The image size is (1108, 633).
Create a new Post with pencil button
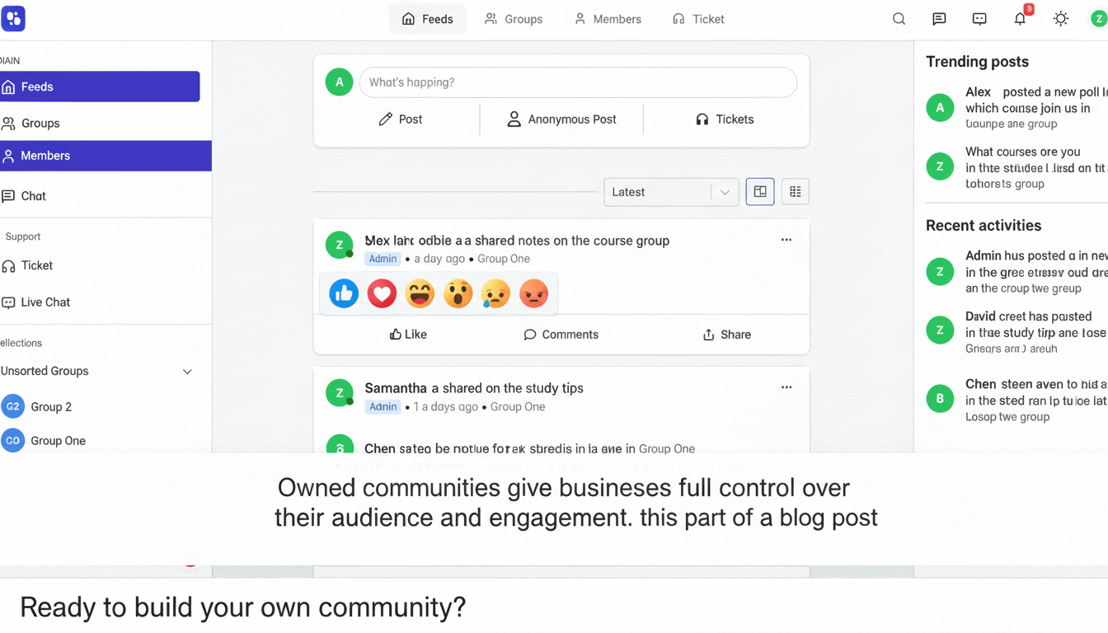(400, 120)
